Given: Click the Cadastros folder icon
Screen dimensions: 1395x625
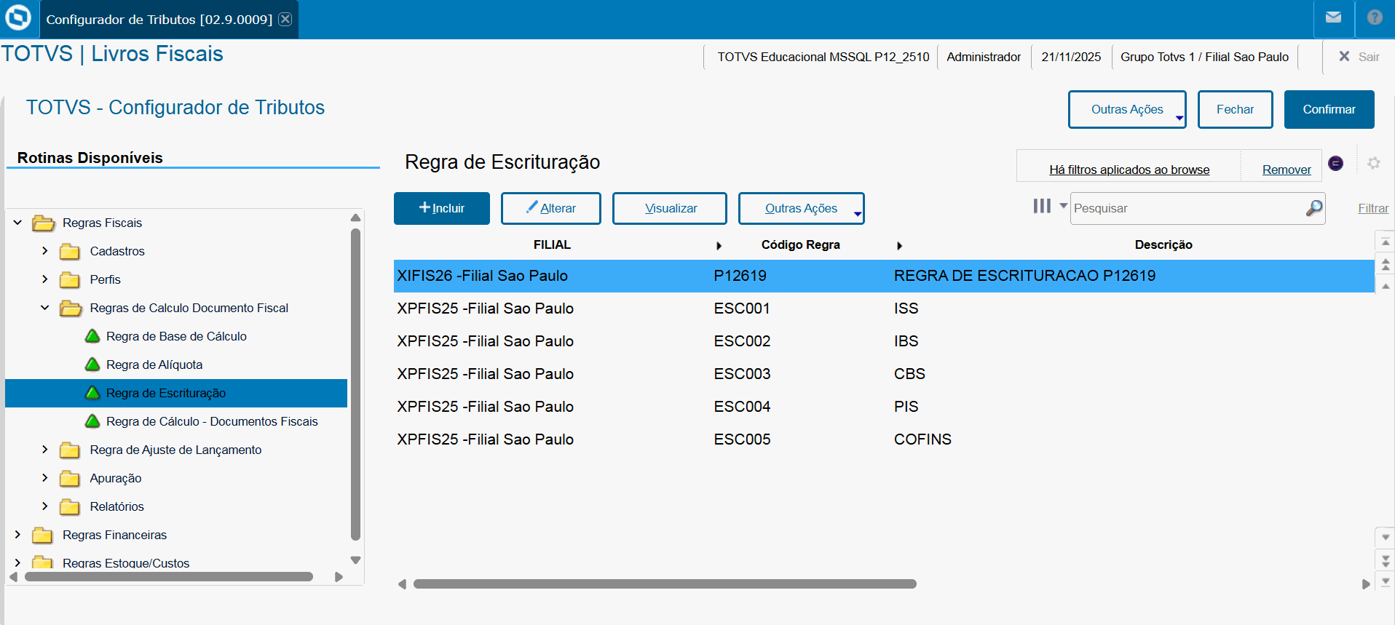Looking at the screenshot, I should [x=70, y=251].
